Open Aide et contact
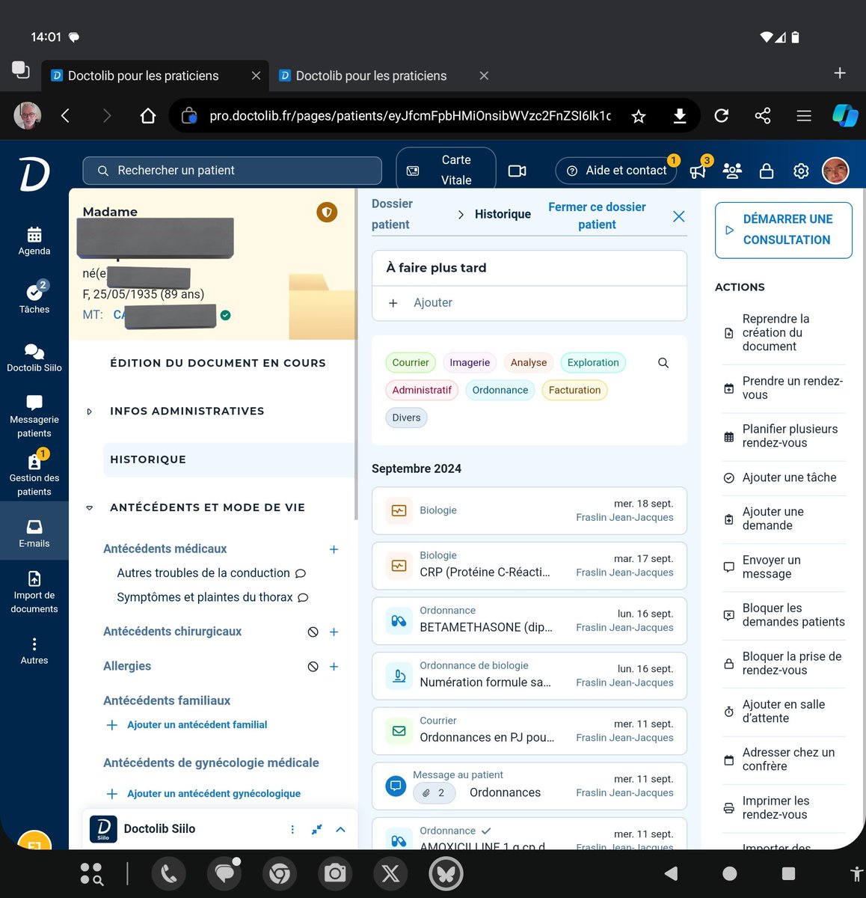Image resolution: width=866 pixels, height=898 pixels. (x=616, y=171)
